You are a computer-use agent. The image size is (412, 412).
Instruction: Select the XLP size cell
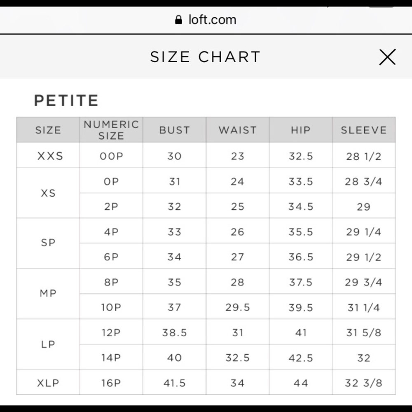48,382
